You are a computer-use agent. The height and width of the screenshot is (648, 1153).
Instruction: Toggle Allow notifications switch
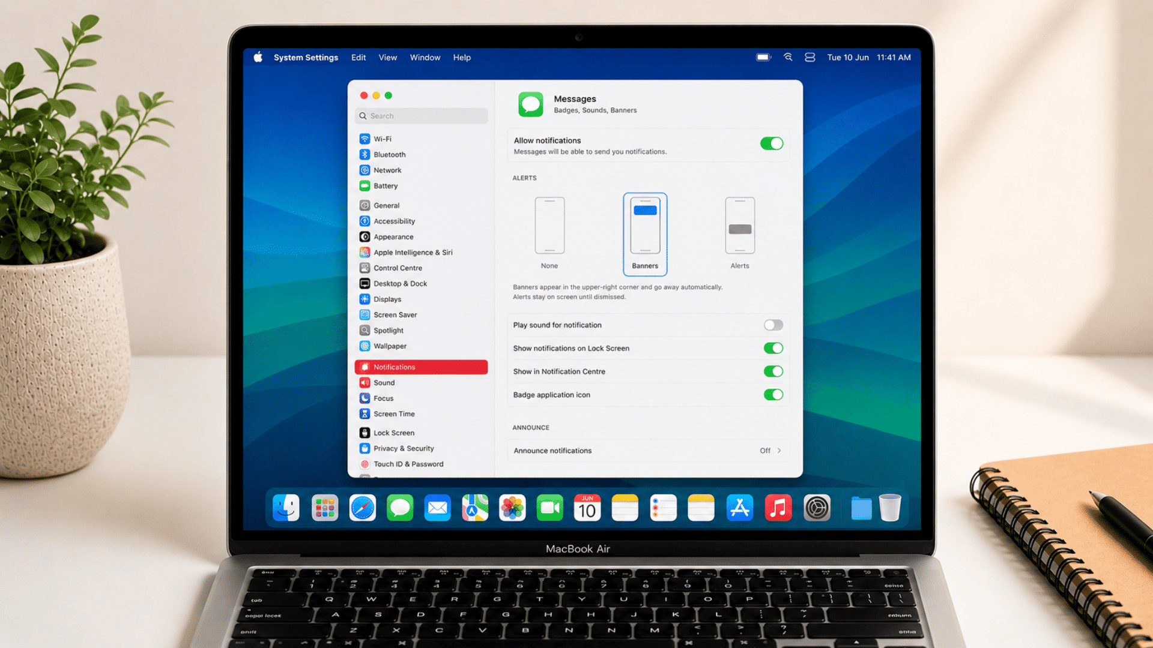772,143
